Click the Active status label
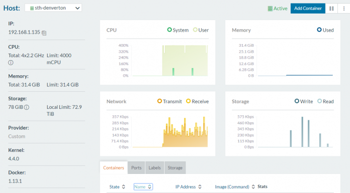The height and width of the screenshot is (193, 350). click(x=281, y=9)
